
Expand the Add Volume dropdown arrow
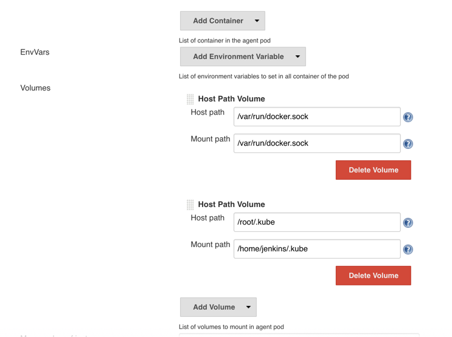248,307
